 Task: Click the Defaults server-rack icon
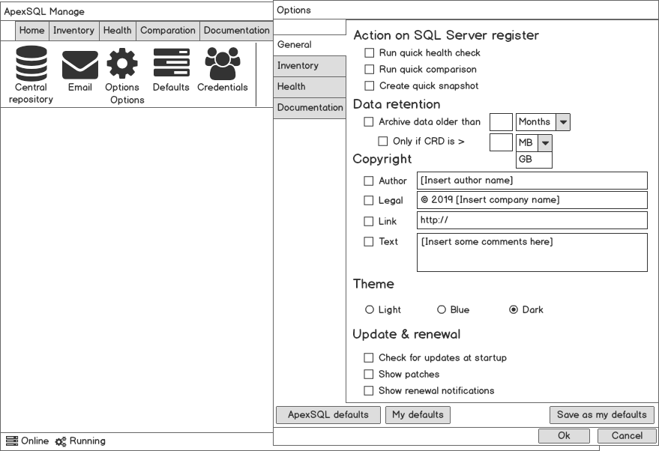172,63
